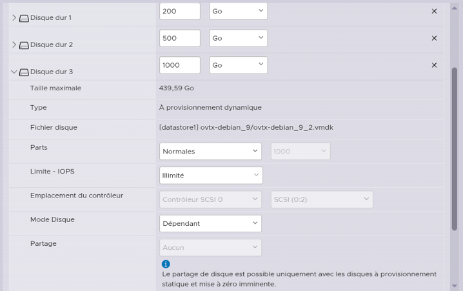Edit the 500 size field
This screenshot has width=463, height=291.
click(x=180, y=38)
